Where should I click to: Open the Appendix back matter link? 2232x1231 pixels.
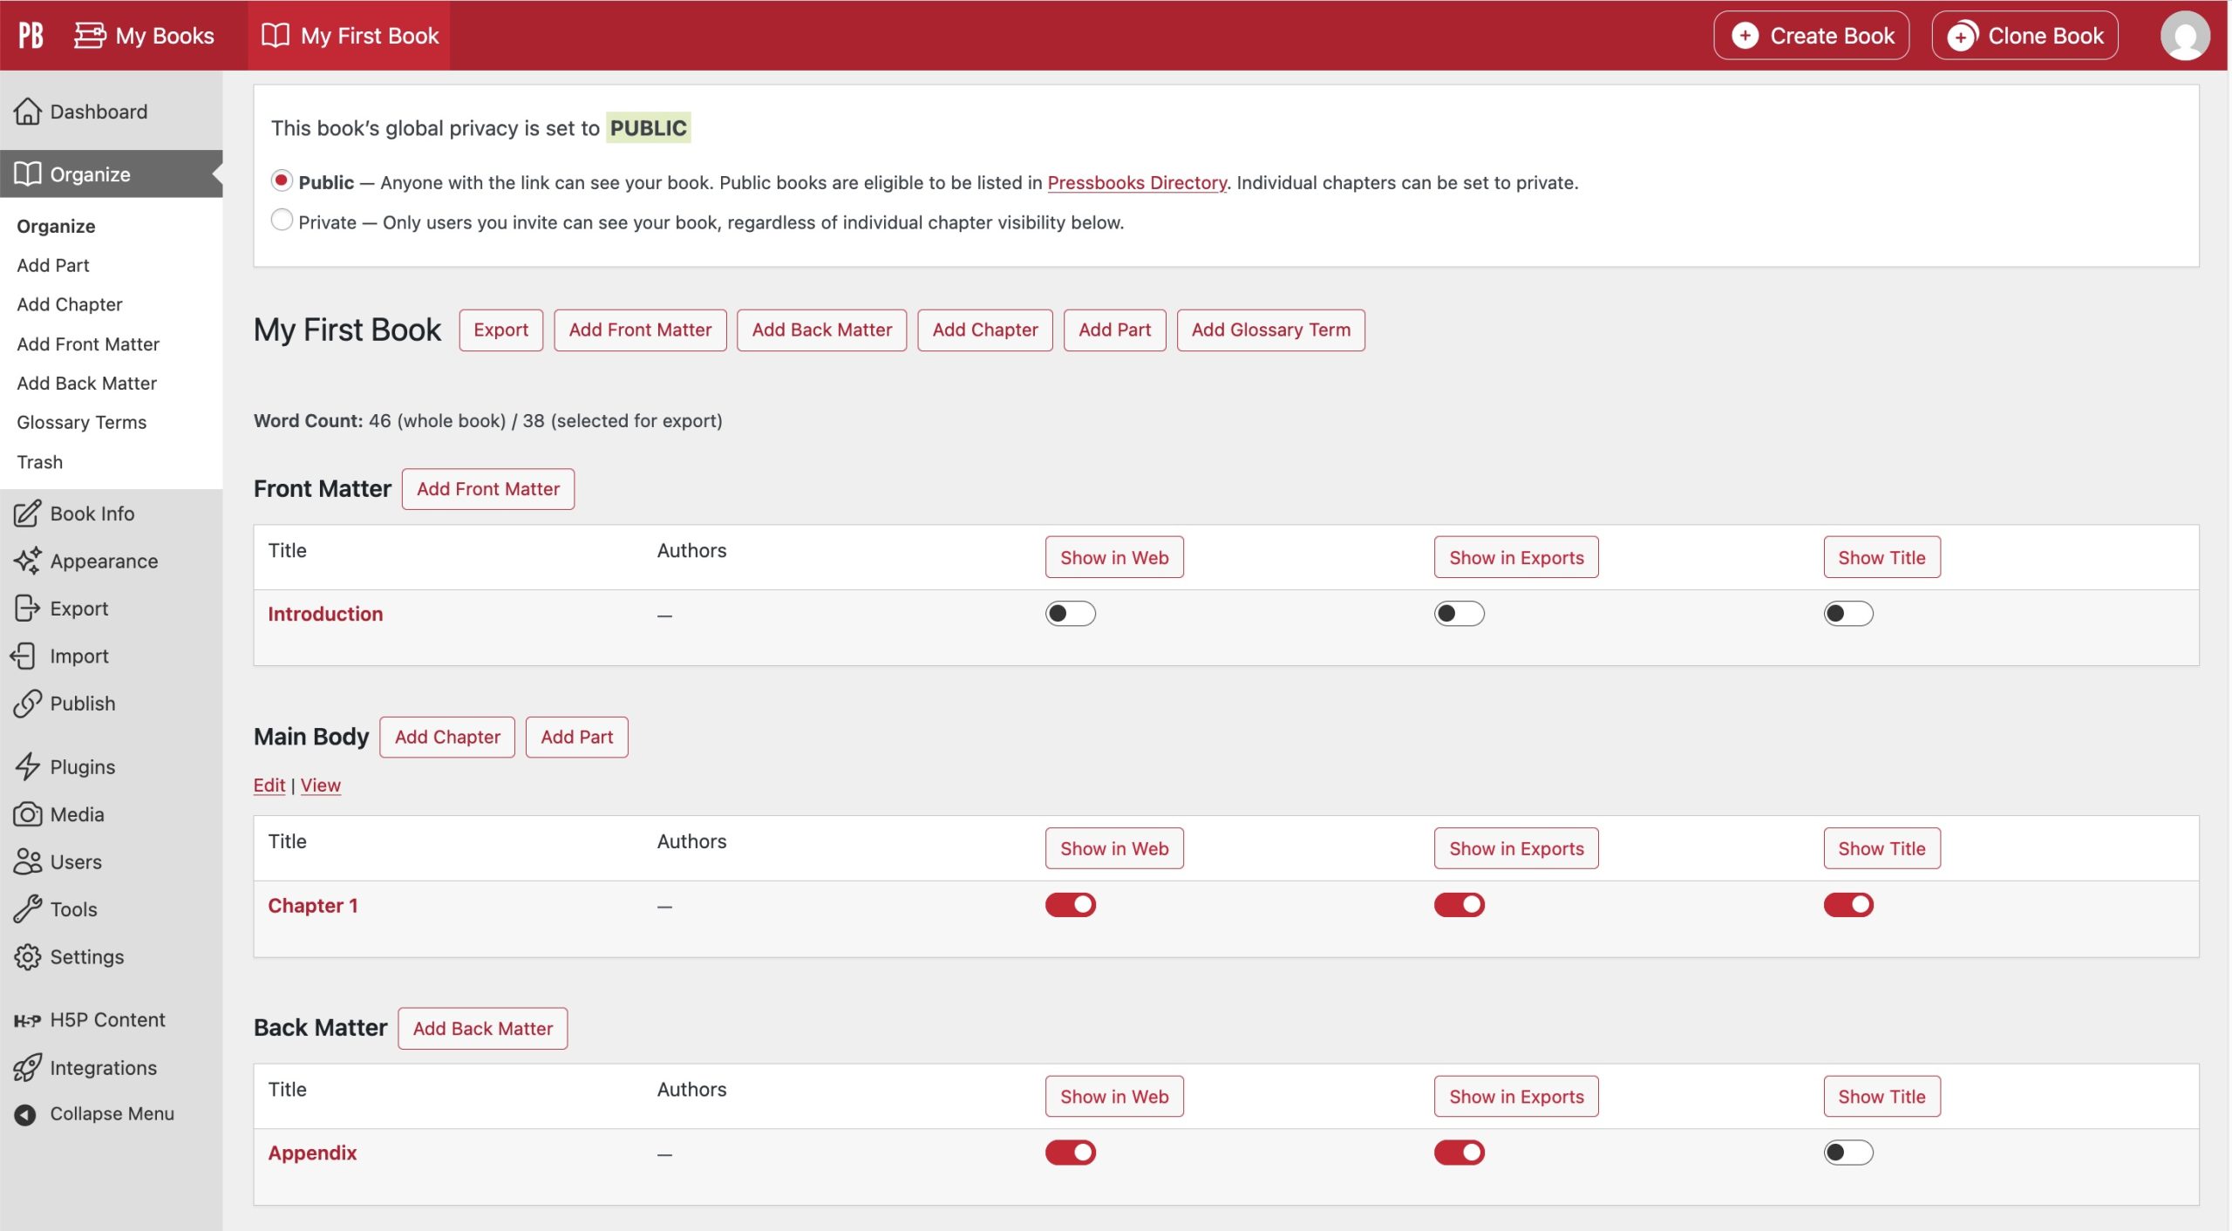click(312, 1153)
